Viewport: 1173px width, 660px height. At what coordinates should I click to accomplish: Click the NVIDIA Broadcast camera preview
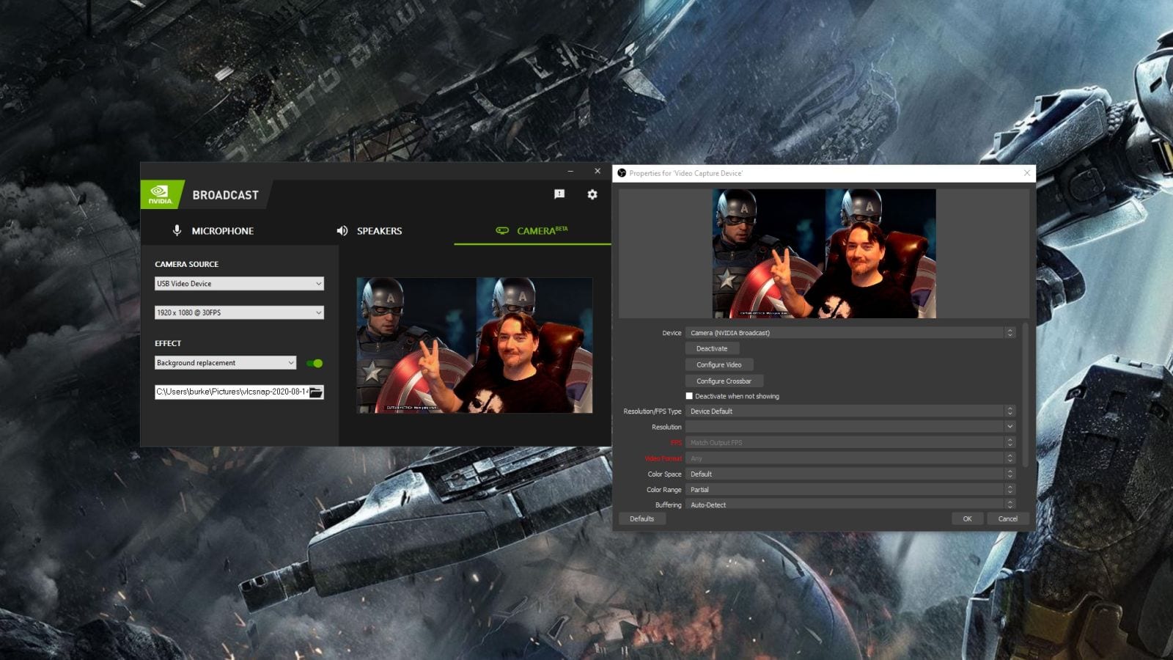[474, 345]
